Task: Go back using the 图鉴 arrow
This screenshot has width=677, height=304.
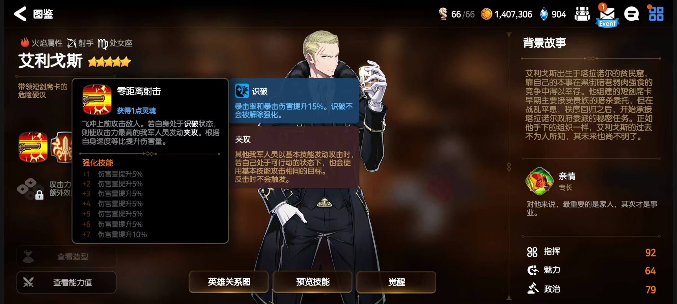Action: click(x=20, y=14)
